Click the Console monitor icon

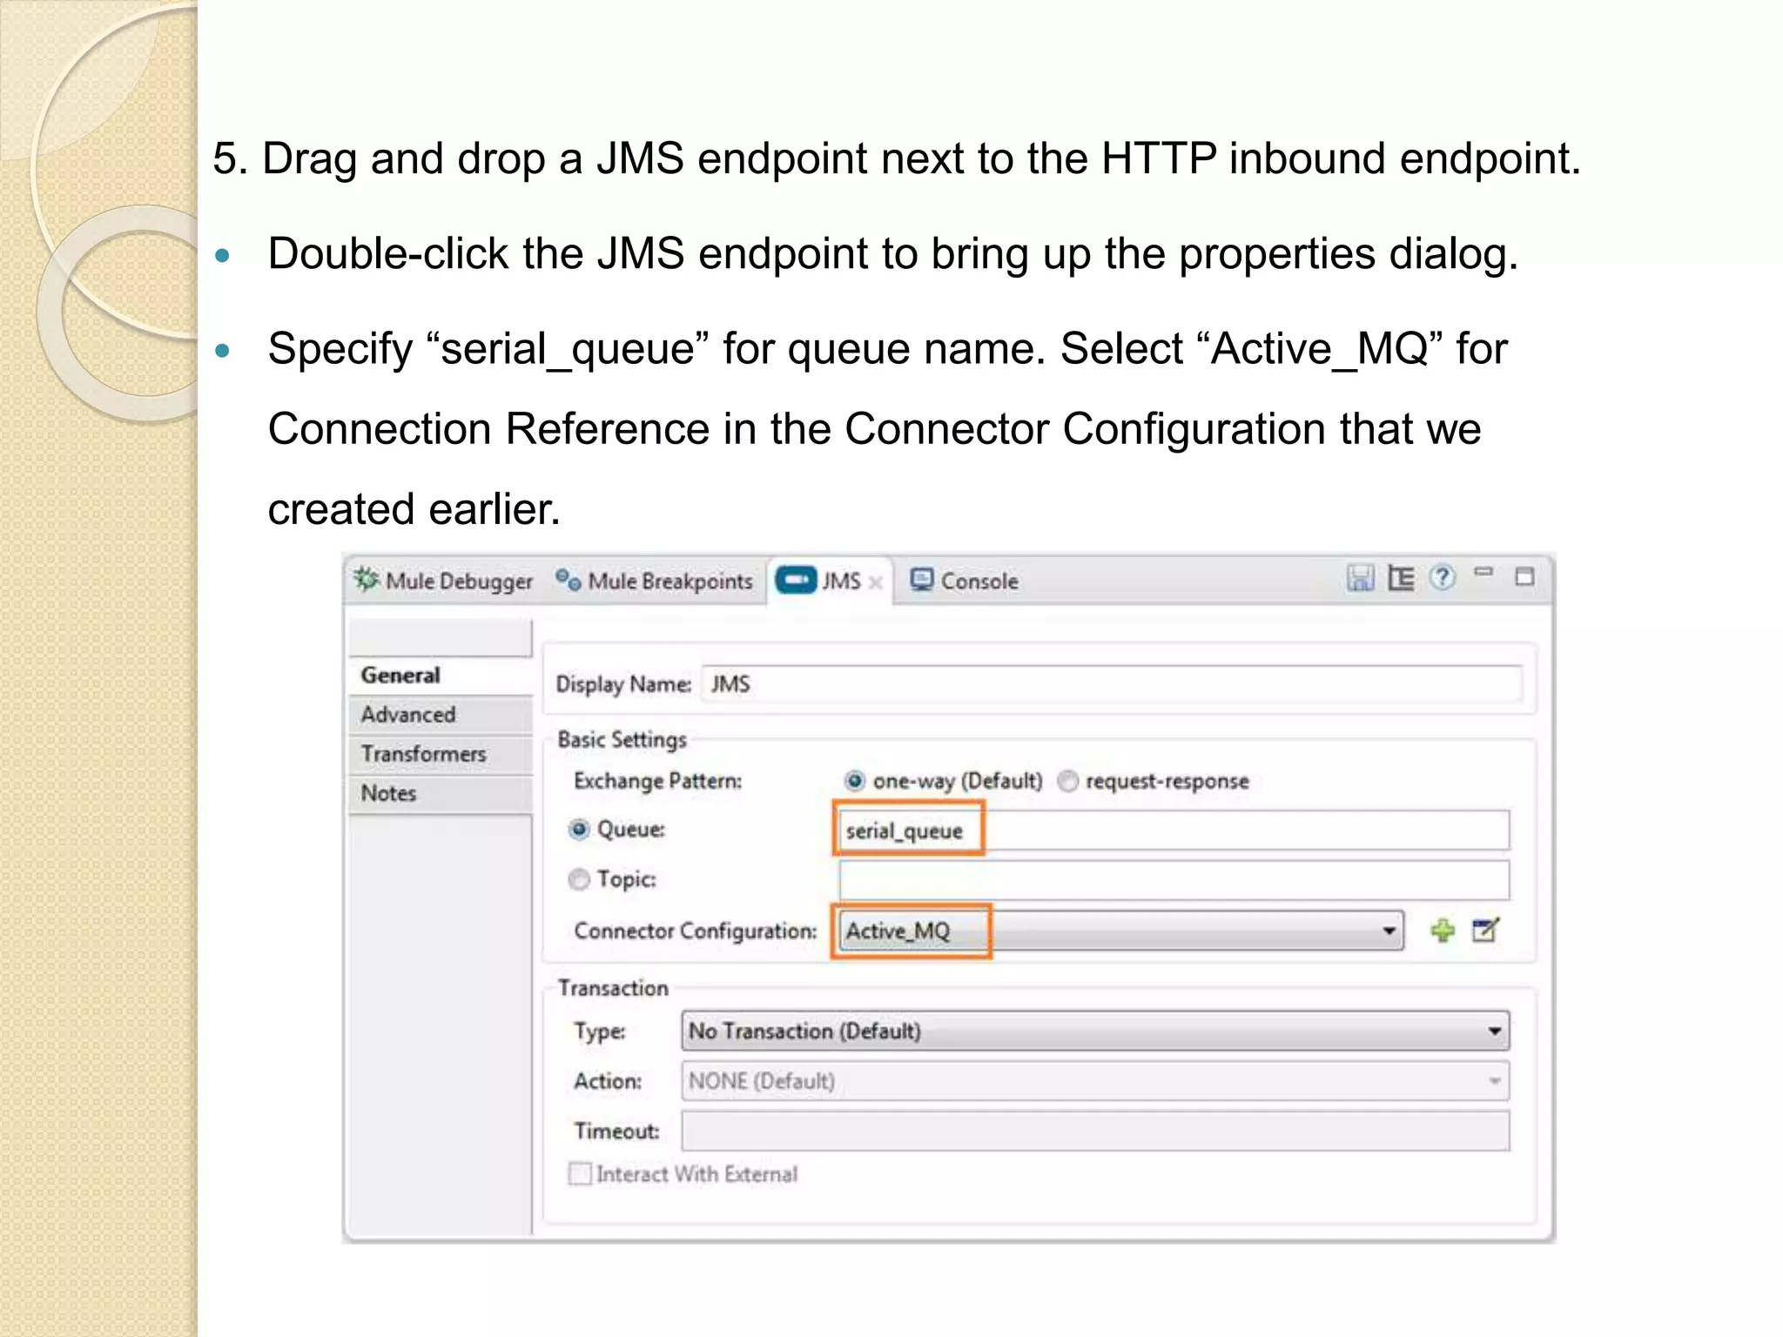pos(922,580)
